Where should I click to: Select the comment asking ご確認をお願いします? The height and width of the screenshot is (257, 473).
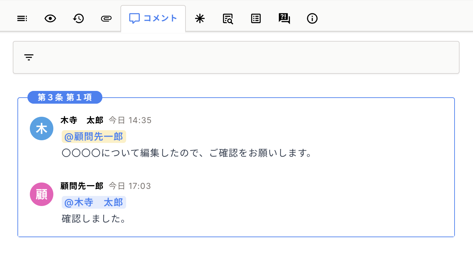(187, 153)
